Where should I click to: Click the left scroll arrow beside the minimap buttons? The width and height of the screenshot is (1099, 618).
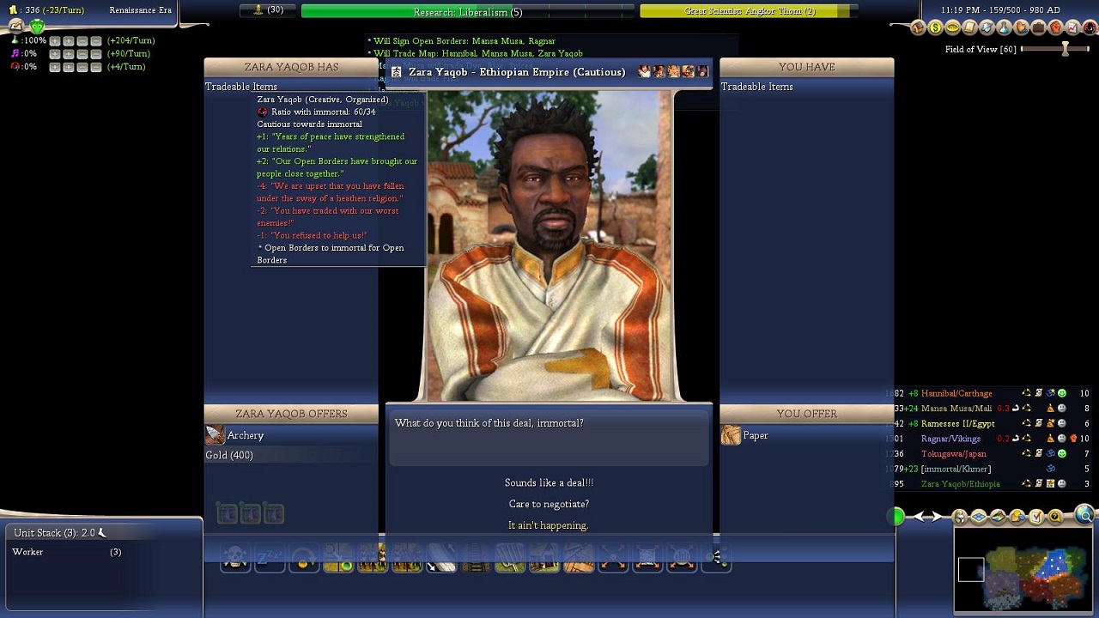click(x=919, y=516)
